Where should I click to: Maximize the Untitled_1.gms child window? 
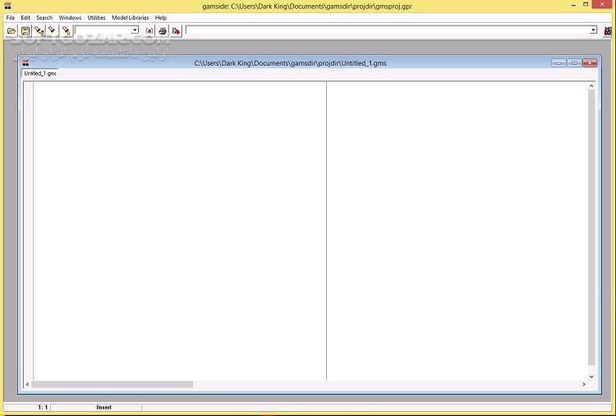pyautogui.click(x=573, y=62)
